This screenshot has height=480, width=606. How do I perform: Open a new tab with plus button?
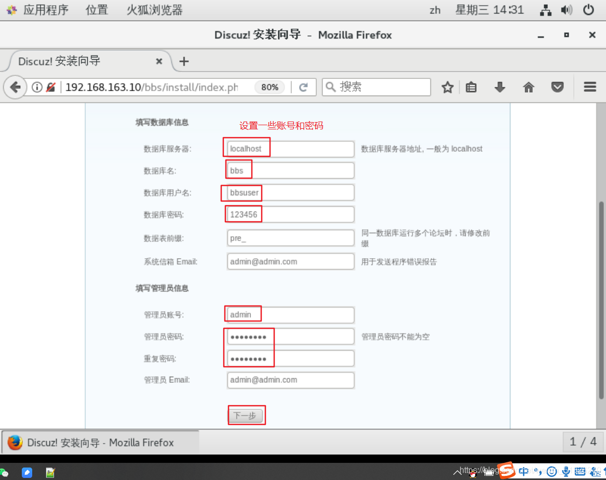tap(184, 61)
